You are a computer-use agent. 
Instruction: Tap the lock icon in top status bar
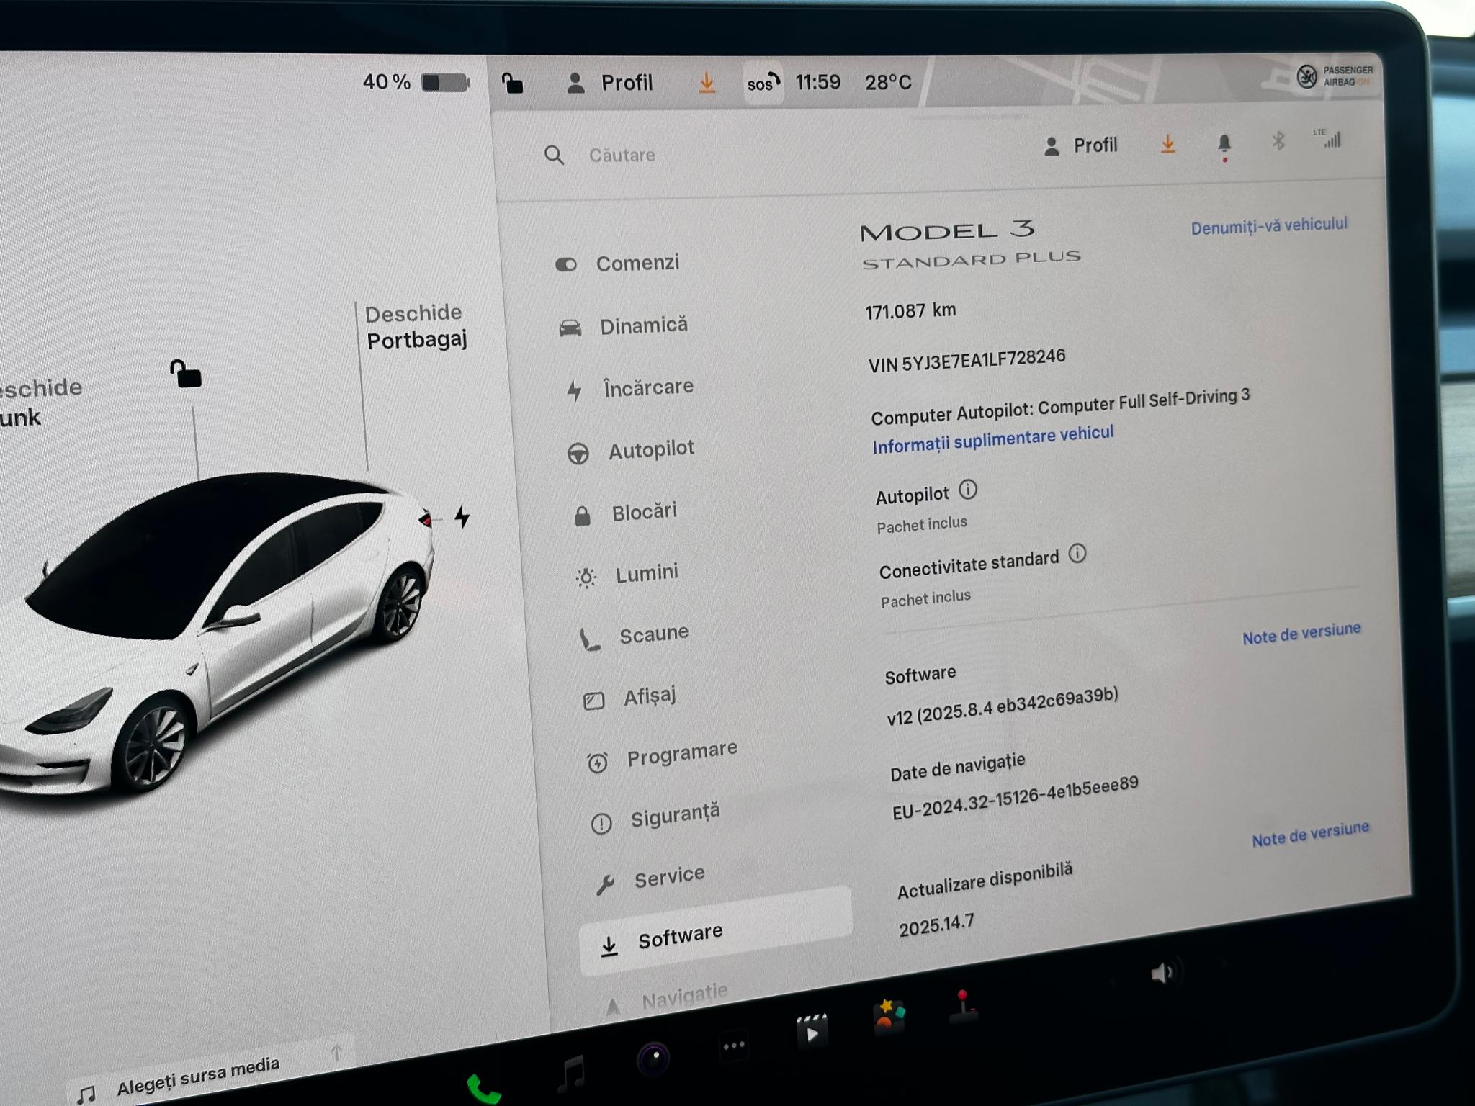point(512,84)
